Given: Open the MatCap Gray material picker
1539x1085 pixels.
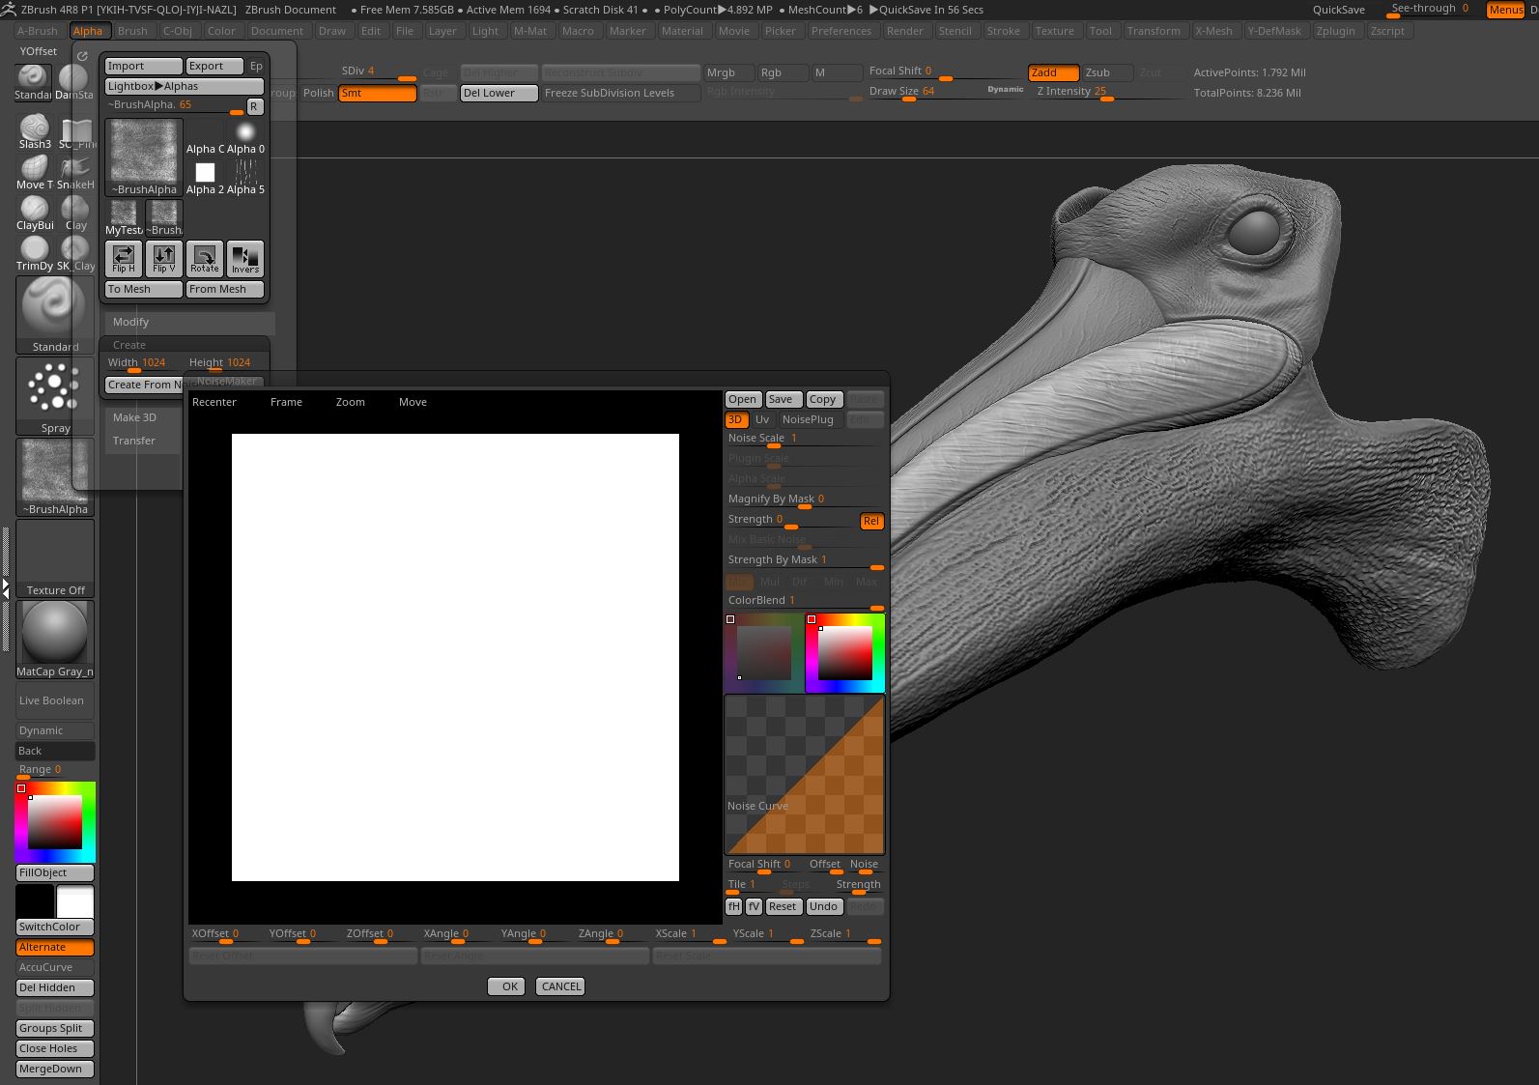Looking at the screenshot, I should [x=55, y=640].
